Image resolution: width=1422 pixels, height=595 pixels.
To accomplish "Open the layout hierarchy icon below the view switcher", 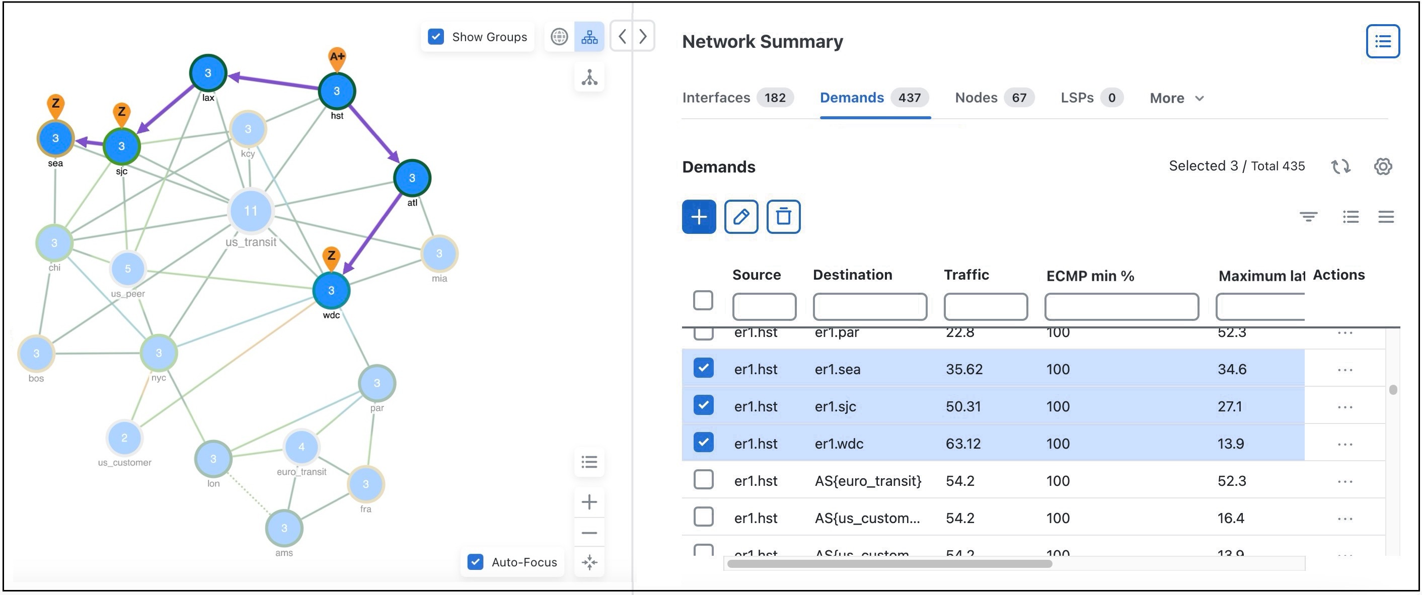I will point(589,77).
